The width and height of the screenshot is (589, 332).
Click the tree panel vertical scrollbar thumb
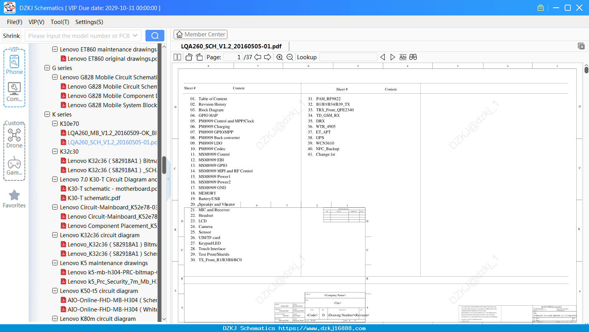(164, 165)
